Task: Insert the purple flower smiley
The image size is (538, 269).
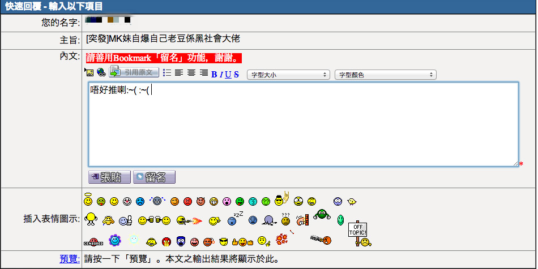Action: [115, 240]
